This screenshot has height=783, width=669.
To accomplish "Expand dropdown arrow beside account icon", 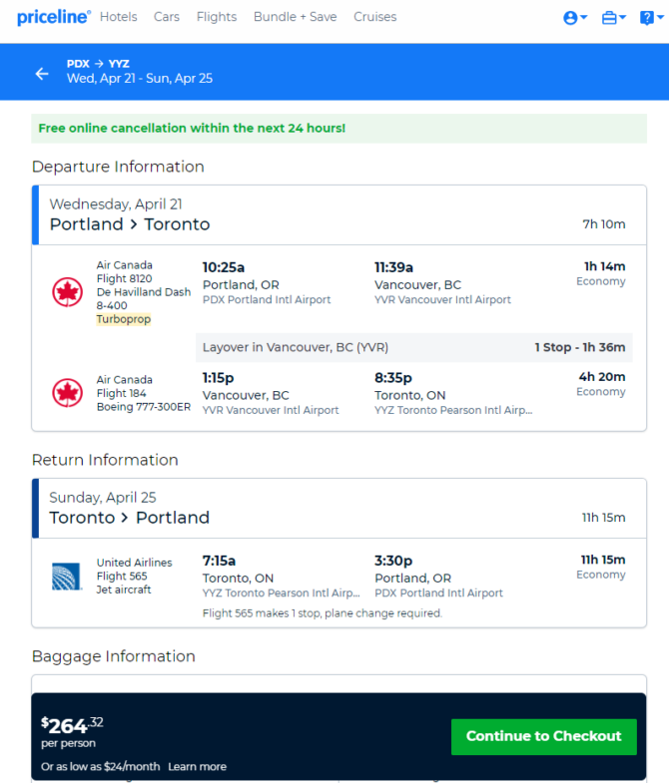I will (x=583, y=18).
